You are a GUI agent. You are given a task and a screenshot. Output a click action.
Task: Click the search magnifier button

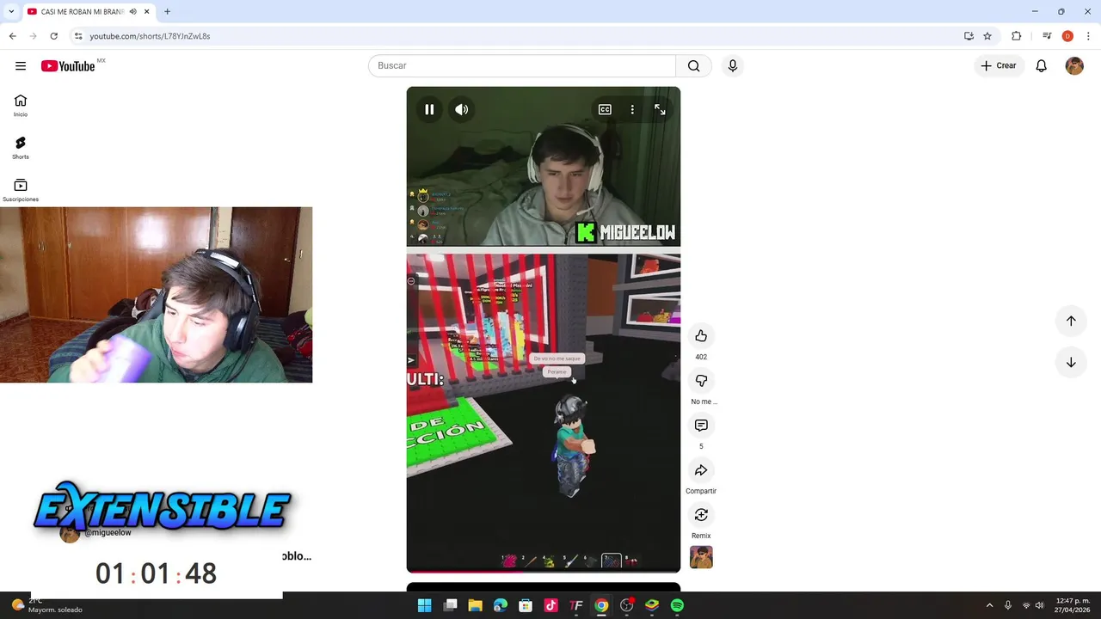click(x=693, y=65)
